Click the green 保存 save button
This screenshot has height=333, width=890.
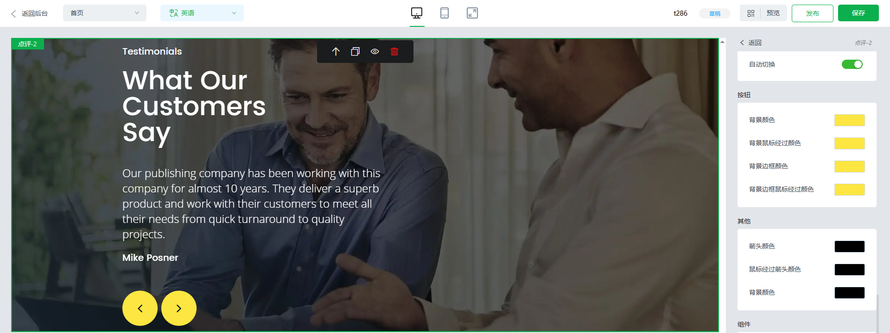[x=858, y=13]
